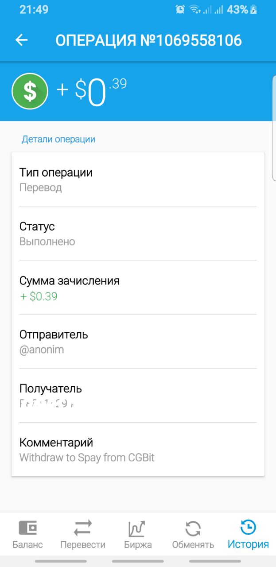Image resolution: width=276 pixels, height=567 pixels.
Task: Tap the Получатель recipient row
Action: pos(138,396)
